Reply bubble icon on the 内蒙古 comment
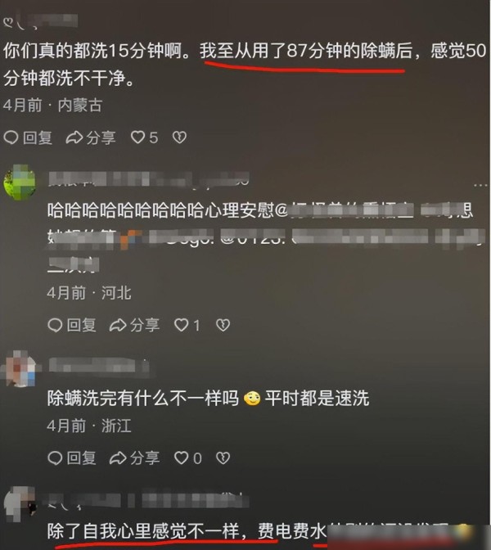The height and width of the screenshot is (550, 491). click(x=11, y=137)
